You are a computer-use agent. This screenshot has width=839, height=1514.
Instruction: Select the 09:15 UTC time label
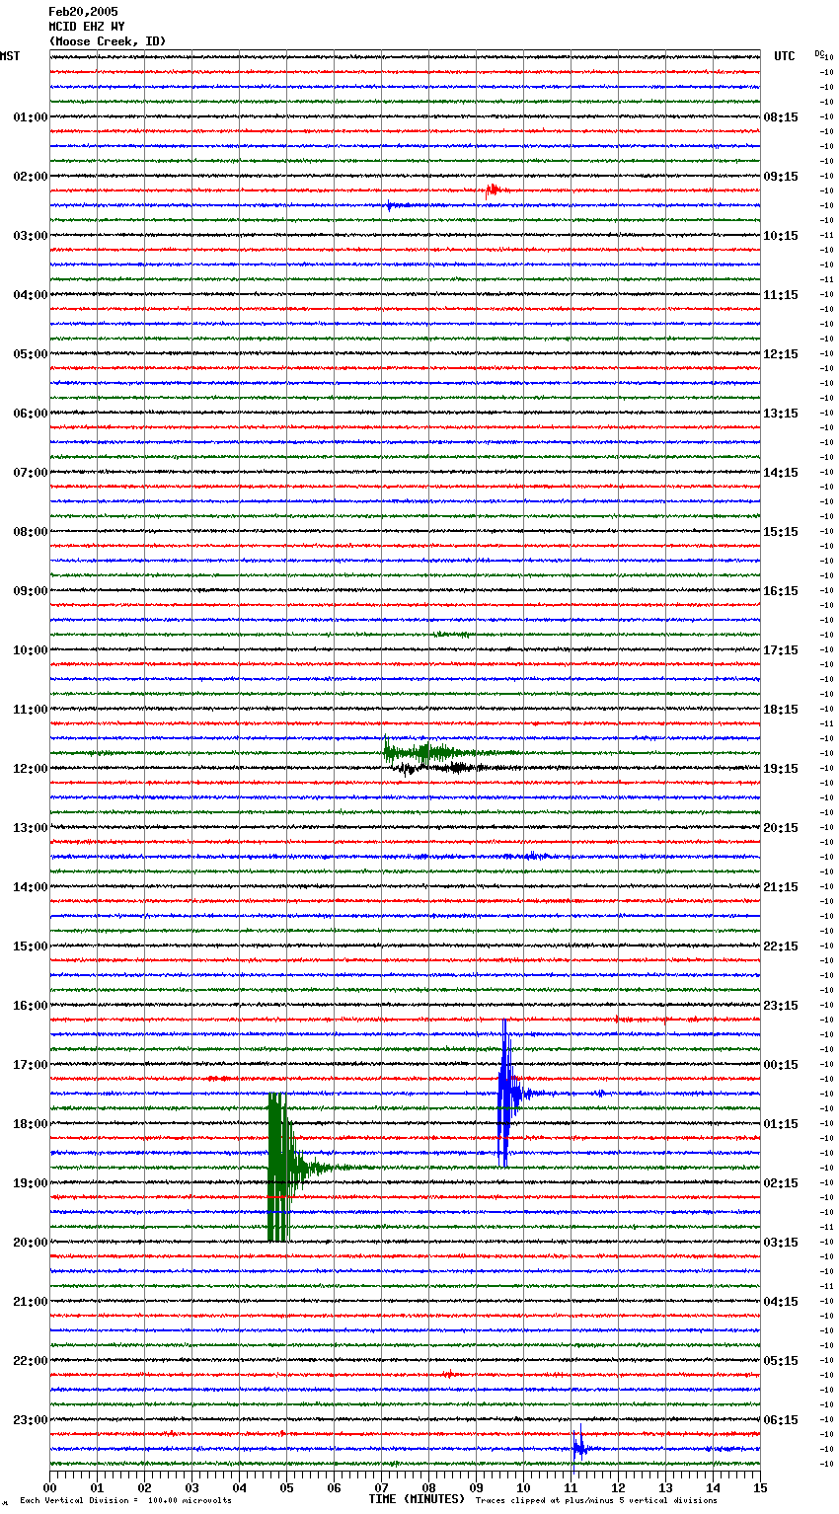(x=781, y=177)
